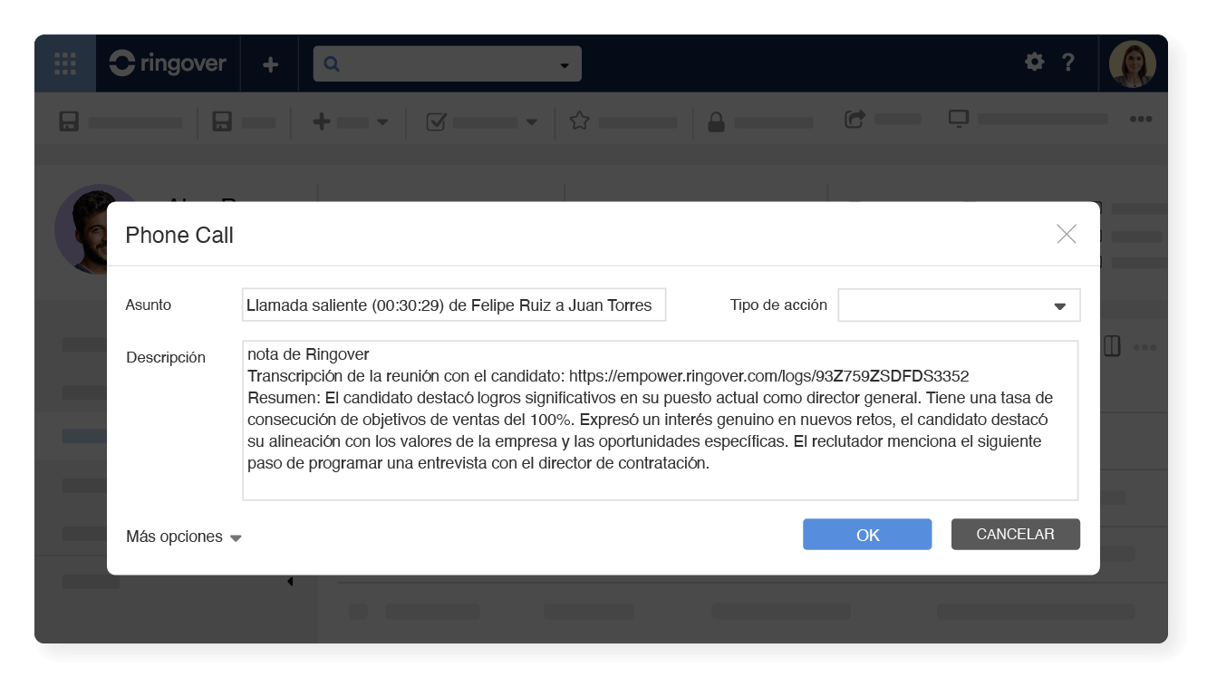Open the search bar dropdown arrow
The image size is (1207, 677).
(x=563, y=63)
